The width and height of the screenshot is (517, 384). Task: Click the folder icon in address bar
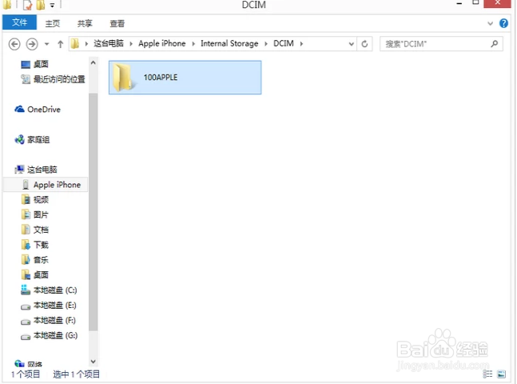(75, 43)
